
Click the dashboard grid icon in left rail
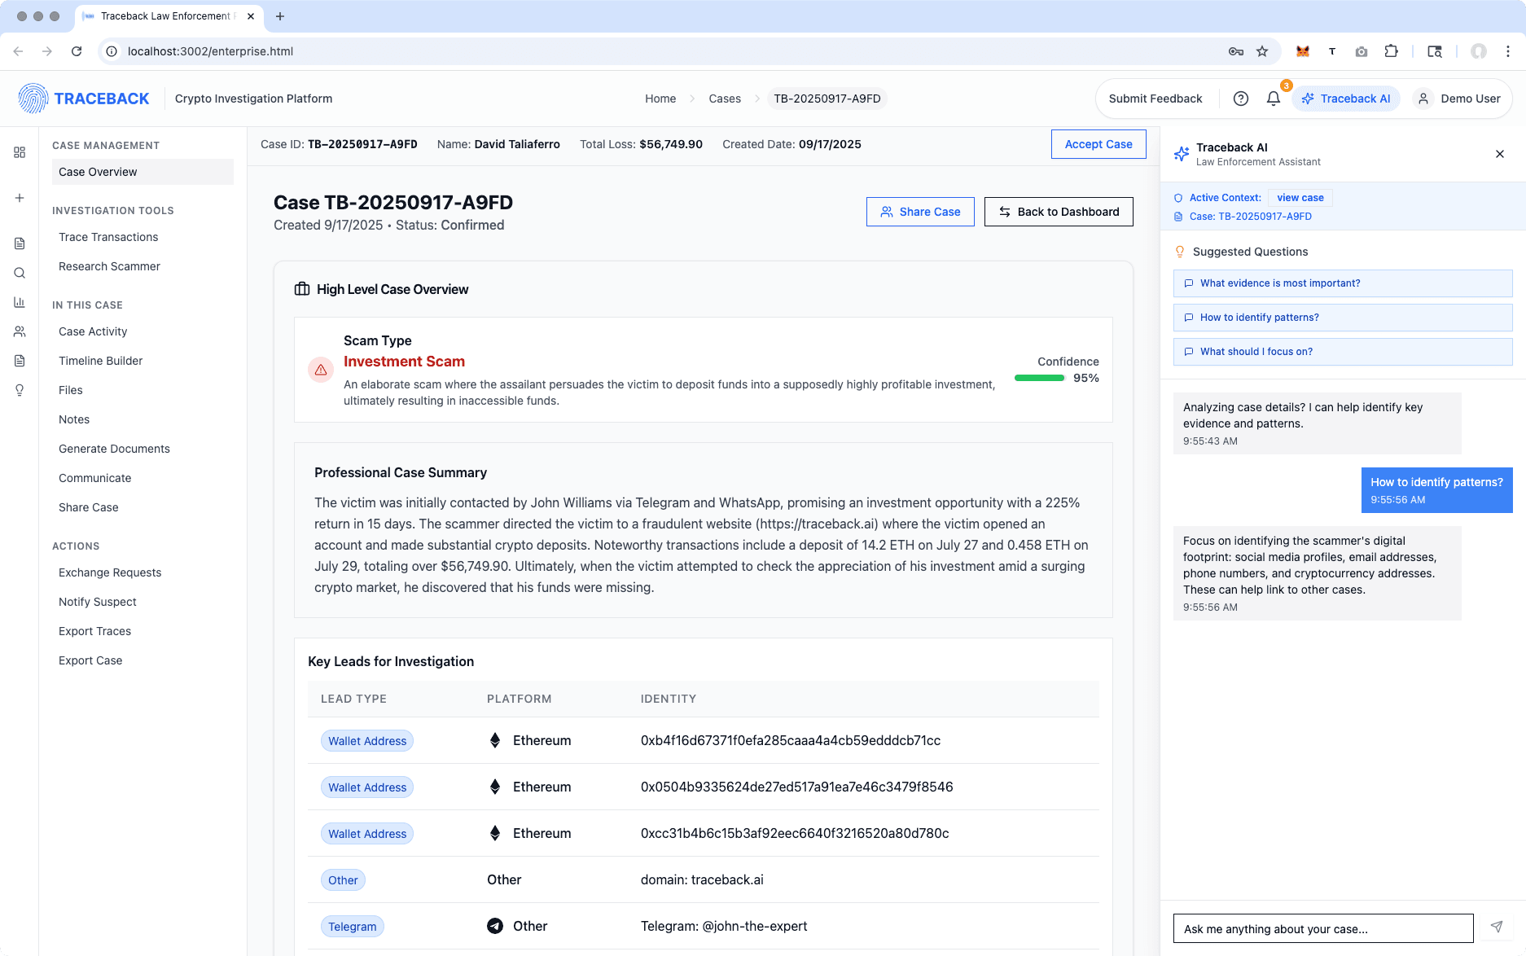pyautogui.click(x=20, y=152)
